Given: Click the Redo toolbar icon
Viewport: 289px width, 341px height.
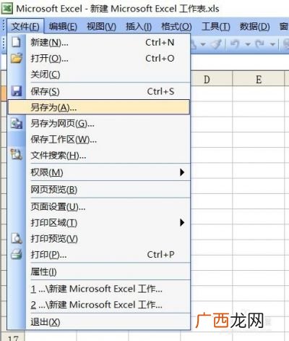Looking at the screenshot, I should pyautogui.click(x=260, y=44).
